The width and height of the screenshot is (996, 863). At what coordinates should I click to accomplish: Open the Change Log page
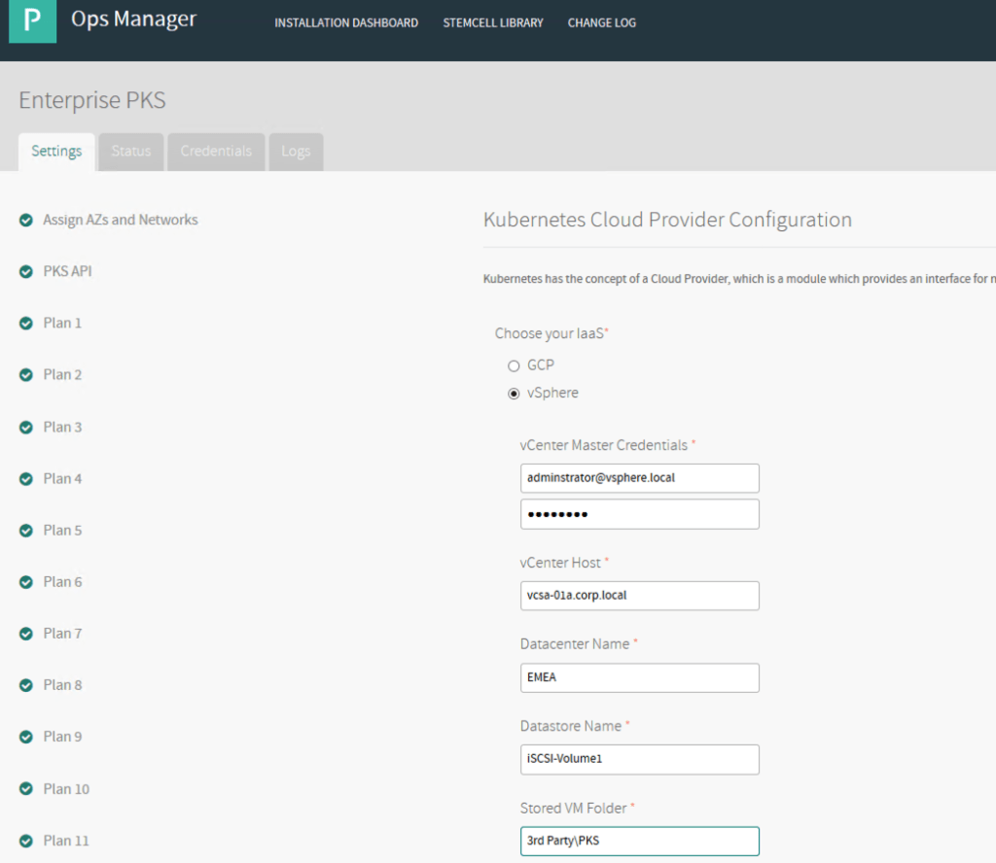[601, 22]
